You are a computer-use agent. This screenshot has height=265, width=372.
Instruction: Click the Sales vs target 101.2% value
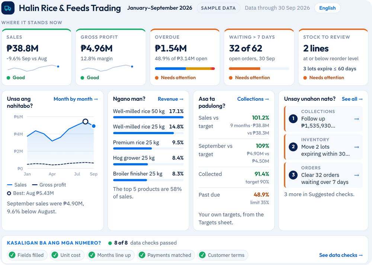coord(260,118)
